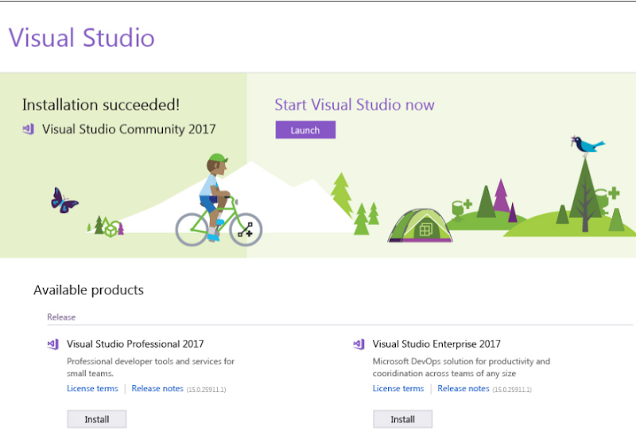
Task: Install Visual Studio Enterprise 2017
Action: (402, 418)
